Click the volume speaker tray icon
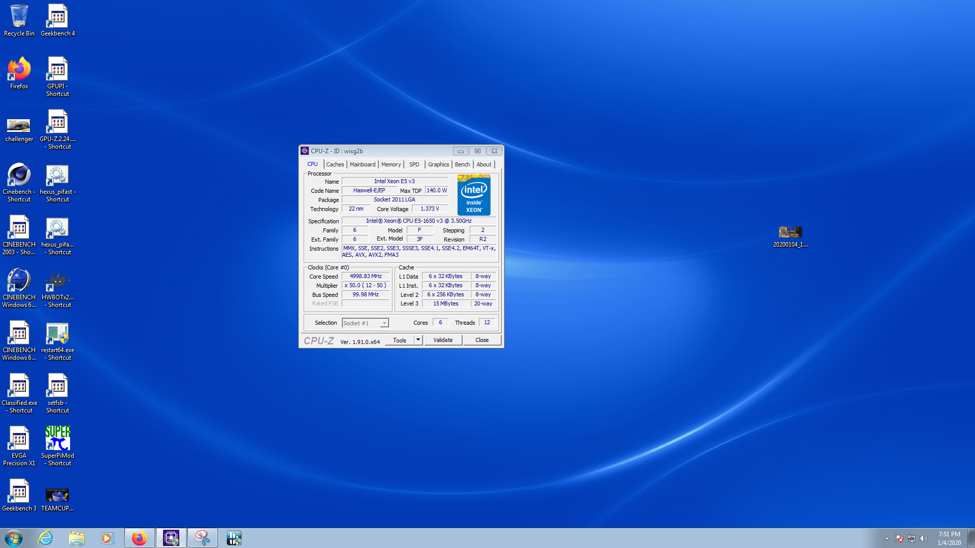 pos(924,538)
